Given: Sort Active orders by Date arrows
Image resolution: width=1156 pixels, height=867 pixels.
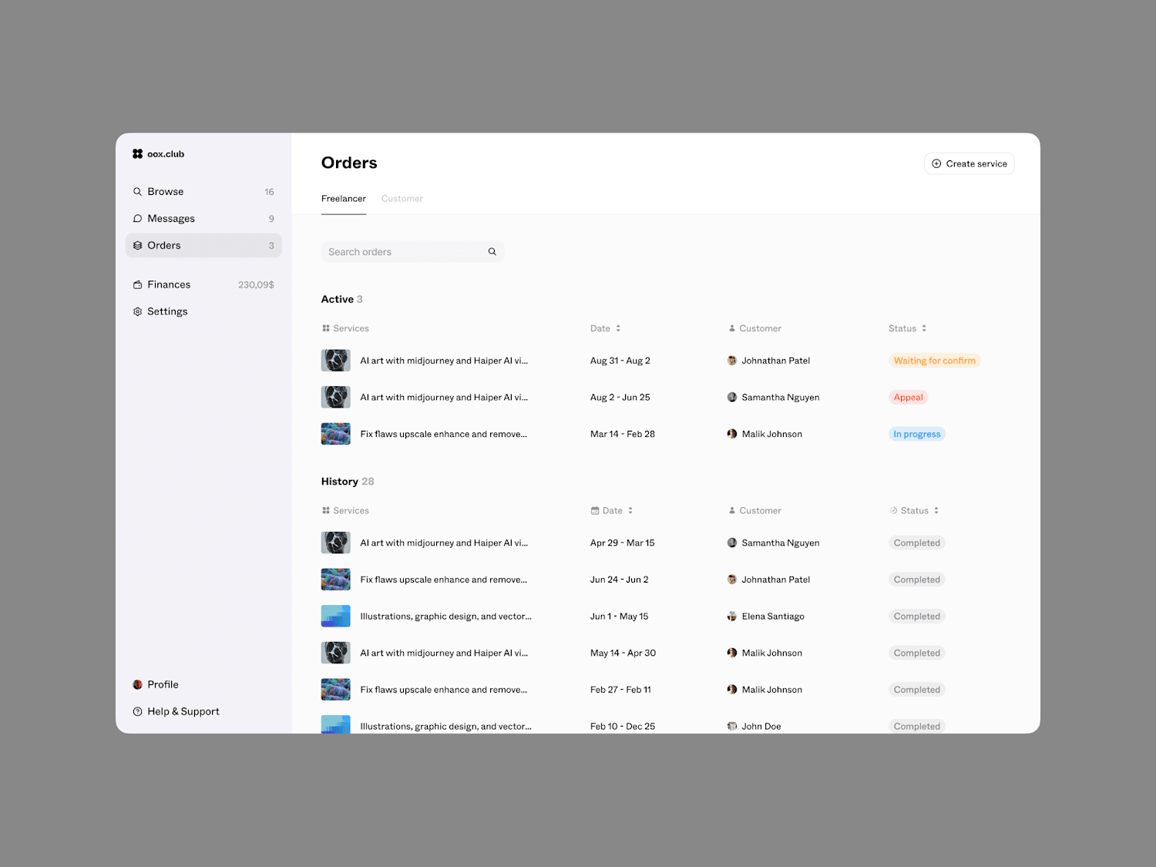Looking at the screenshot, I should point(618,329).
